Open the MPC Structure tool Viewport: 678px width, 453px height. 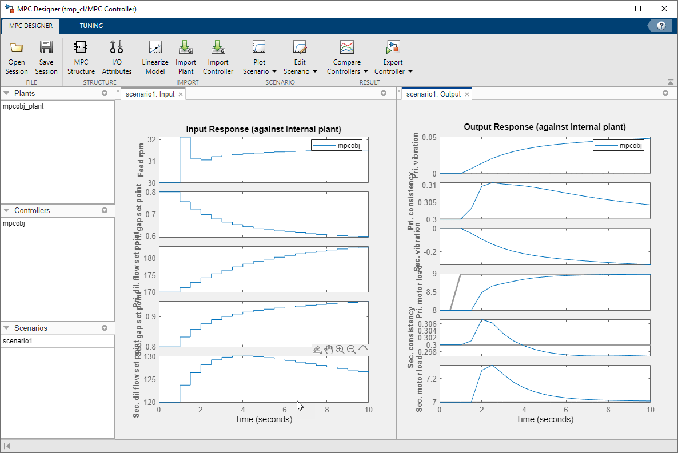tap(81, 47)
